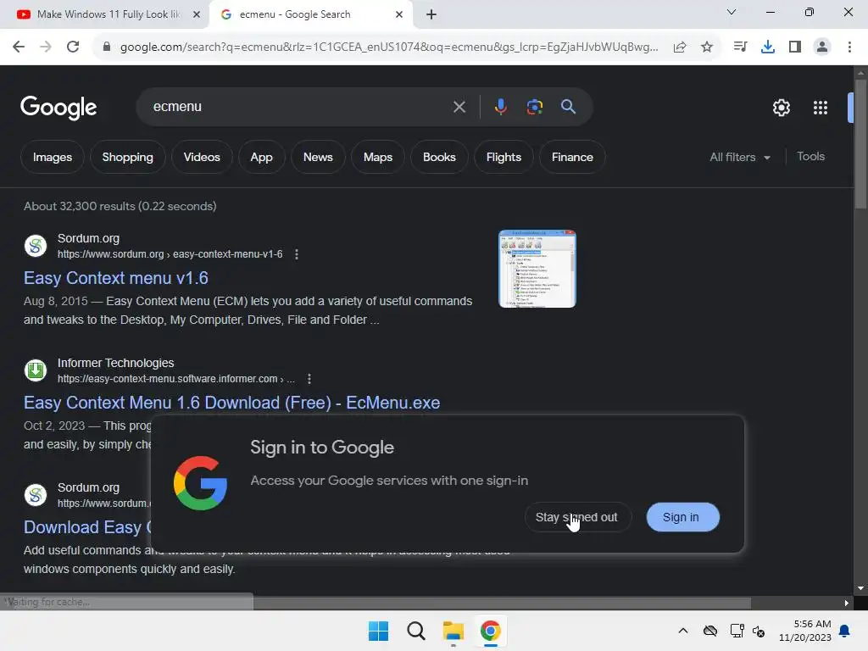Start voice search with the microphone icon
The image size is (868, 651).
coord(500,106)
